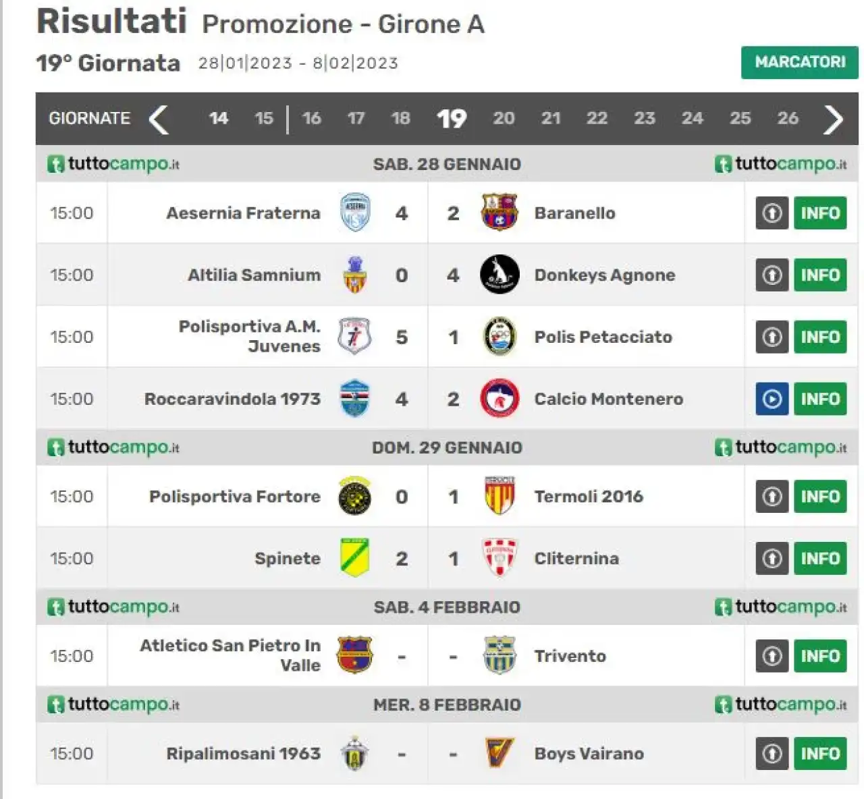Open the Calcio Montenero team link
The image size is (864, 799).
(x=608, y=399)
